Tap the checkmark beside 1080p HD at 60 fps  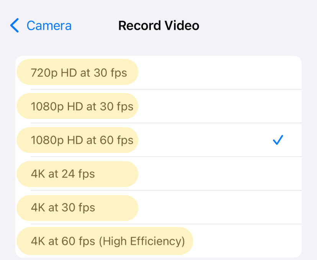click(x=278, y=140)
